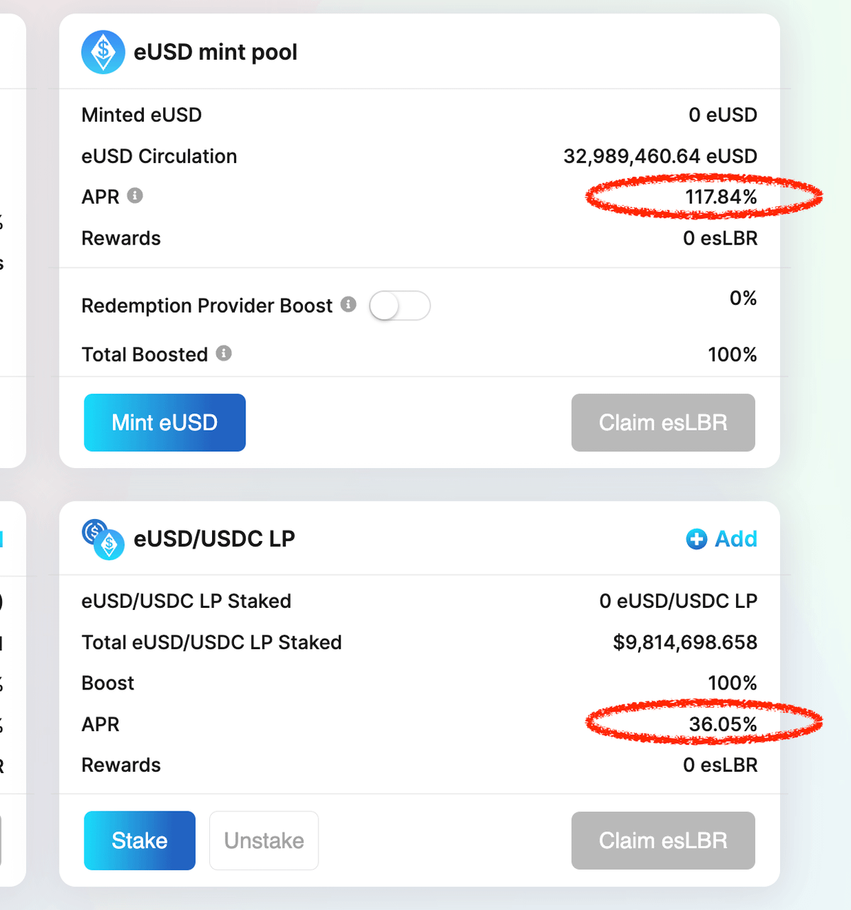Toggle the Redemption Provider Boost switch
851x910 pixels.
click(399, 306)
